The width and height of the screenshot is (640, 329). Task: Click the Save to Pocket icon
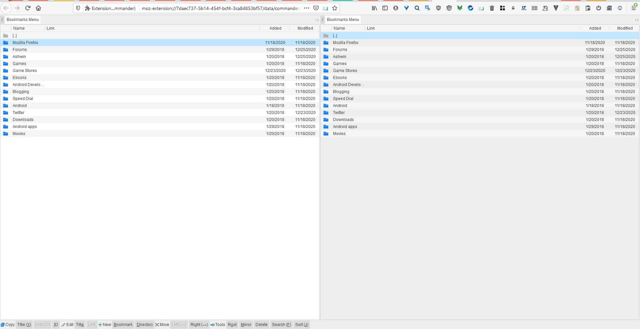click(316, 8)
